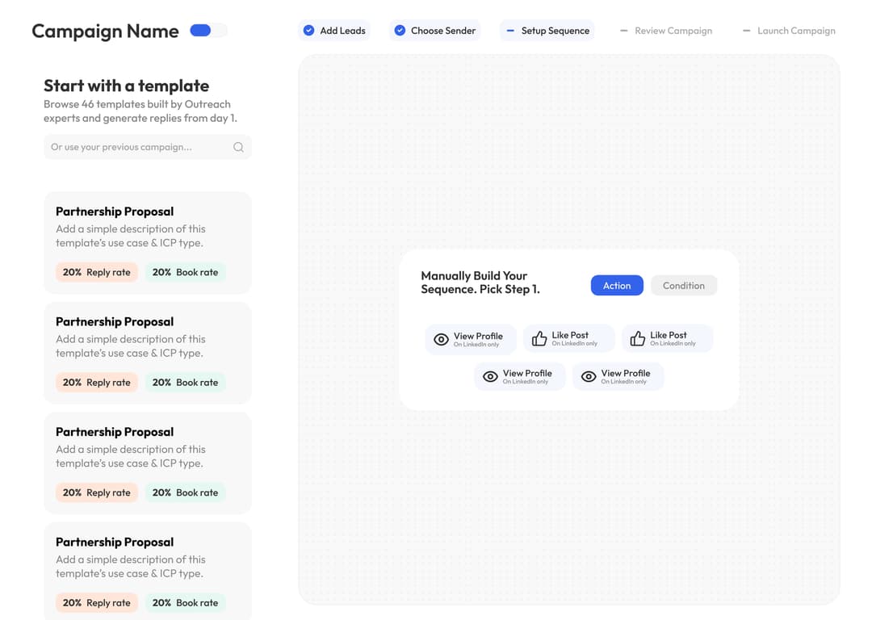Image resolution: width=872 pixels, height=620 pixels.
Task: Select the Action tab in sequence builder
Action: pos(617,286)
